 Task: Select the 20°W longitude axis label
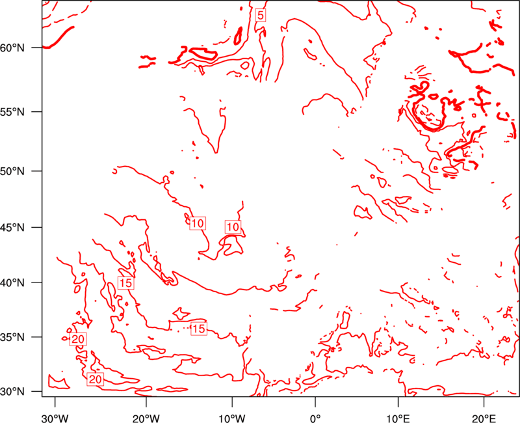(146, 418)
